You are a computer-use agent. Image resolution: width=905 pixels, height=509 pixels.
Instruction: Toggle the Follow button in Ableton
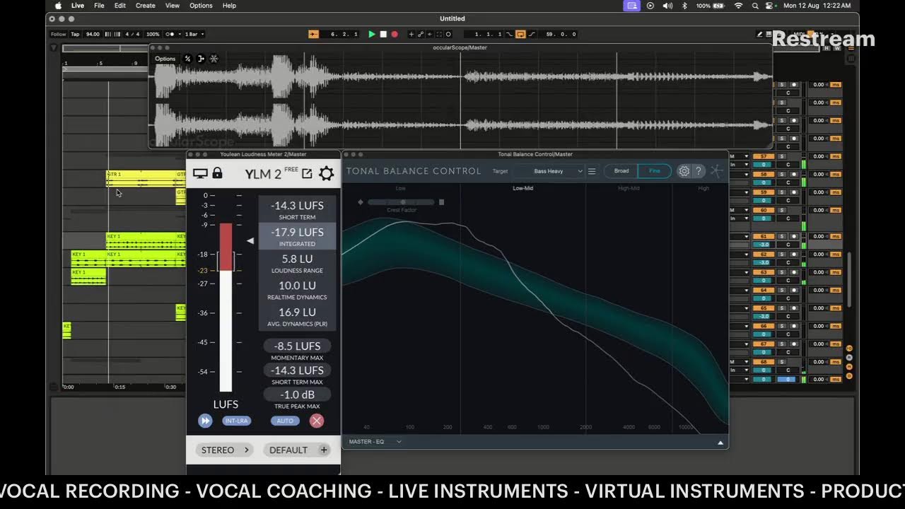[x=59, y=34]
